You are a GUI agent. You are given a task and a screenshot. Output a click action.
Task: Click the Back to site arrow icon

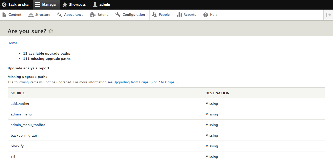[x=4, y=5]
